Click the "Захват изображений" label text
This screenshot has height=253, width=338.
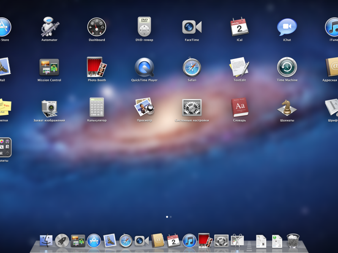(x=49, y=121)
